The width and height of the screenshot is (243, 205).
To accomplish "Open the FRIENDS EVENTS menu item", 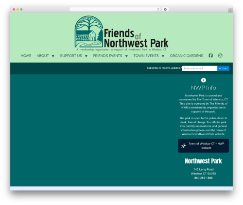I will 107,56.
